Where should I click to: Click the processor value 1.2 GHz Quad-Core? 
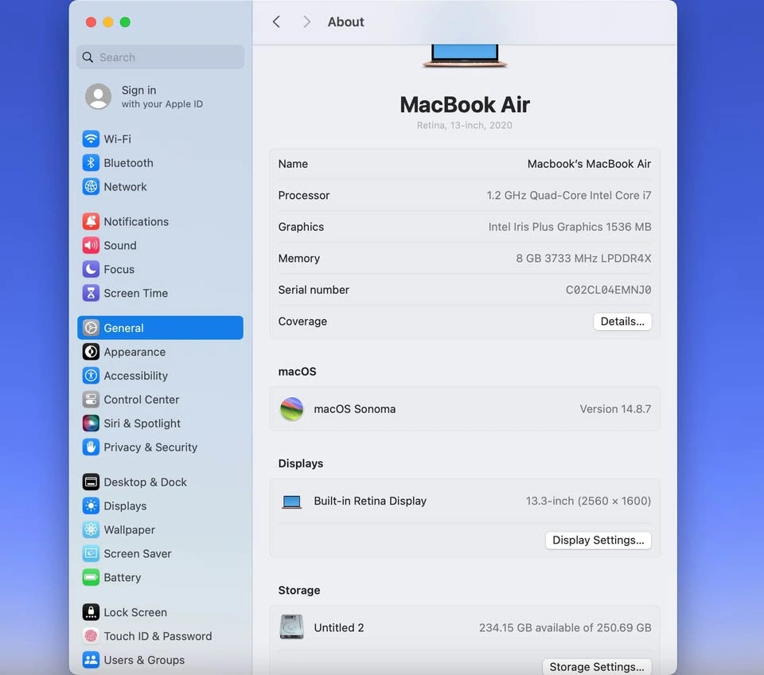click(568, 196)
